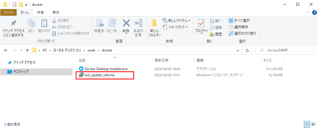The height and width of the screenshot is (128, 318).
Task: Click the 2022/04/09 17:01 date cell
Action: coord(167,75)
